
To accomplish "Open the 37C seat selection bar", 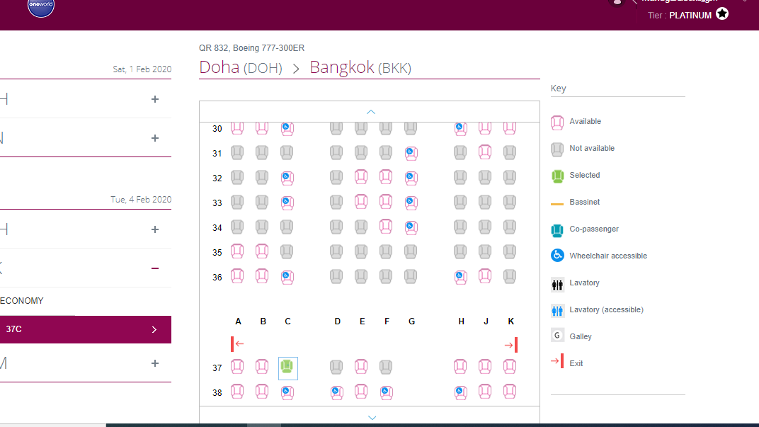I will tap(86, 330).
